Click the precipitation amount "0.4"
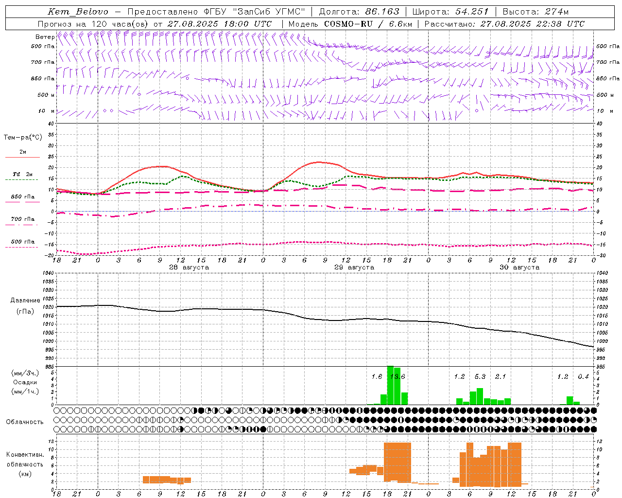The height and width of the screenshot is (498, 622). pyautogui.click(x=583, y=376)
